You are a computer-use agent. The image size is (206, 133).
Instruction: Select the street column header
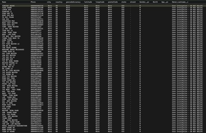tap(133, 2)
